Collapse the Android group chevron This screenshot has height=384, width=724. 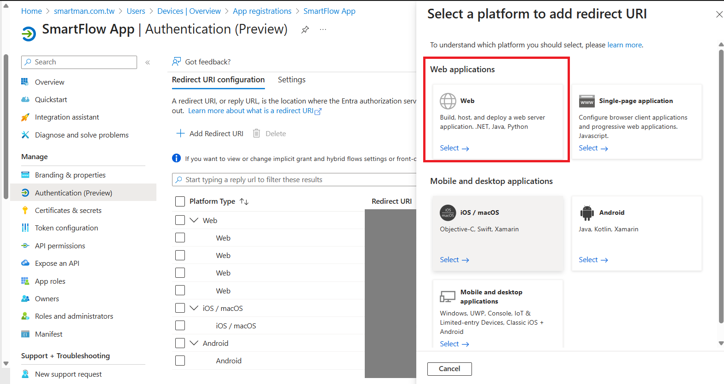pyautogui.click(x=194, y=343)
